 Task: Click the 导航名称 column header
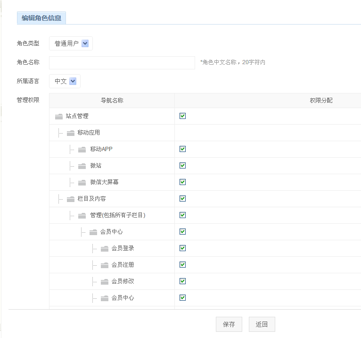pyautogui.click(x=112, y=101)
